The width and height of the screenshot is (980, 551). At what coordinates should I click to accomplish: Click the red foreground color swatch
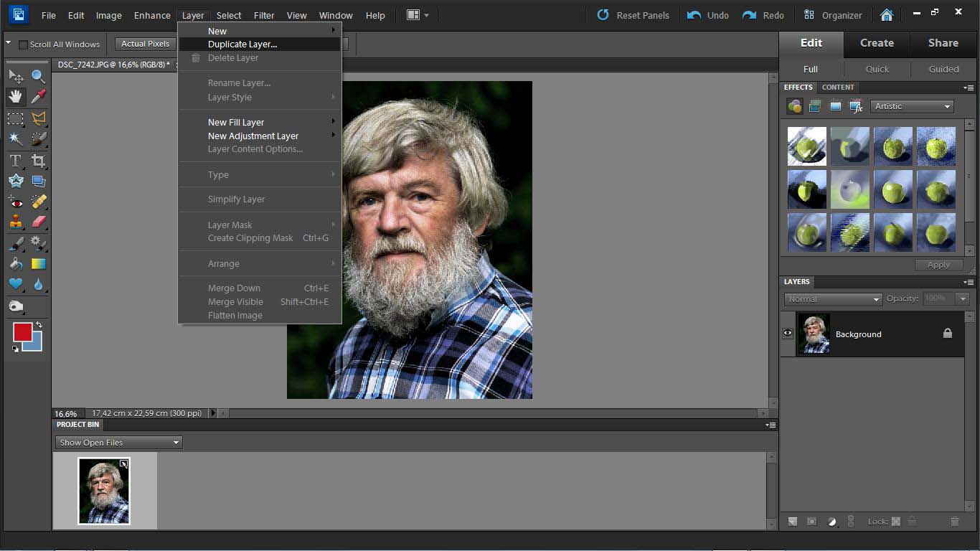pyautogui.click(x=22, y=332)
